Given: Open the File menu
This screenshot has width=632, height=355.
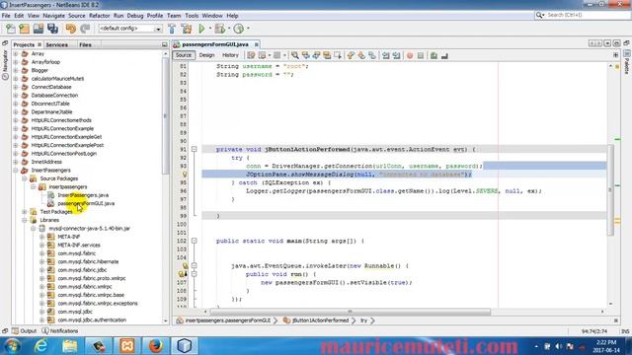Looking at the screenshot, I should tap(6, 16).
